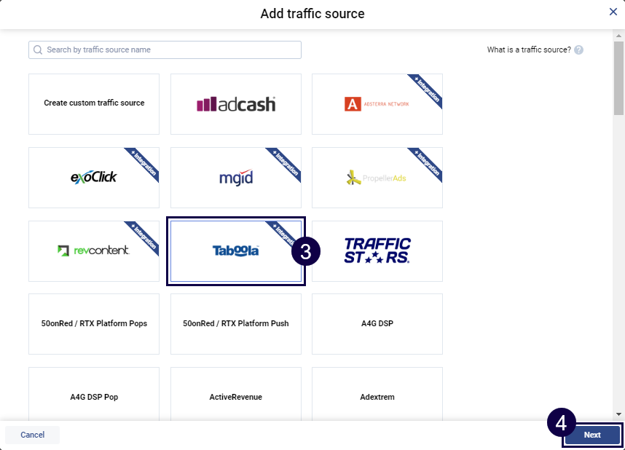This screenshot has width=625, height=450.
Task: Choose the PropellerAds logo tile
Action: pyautogui.click(x=377, y=178)
